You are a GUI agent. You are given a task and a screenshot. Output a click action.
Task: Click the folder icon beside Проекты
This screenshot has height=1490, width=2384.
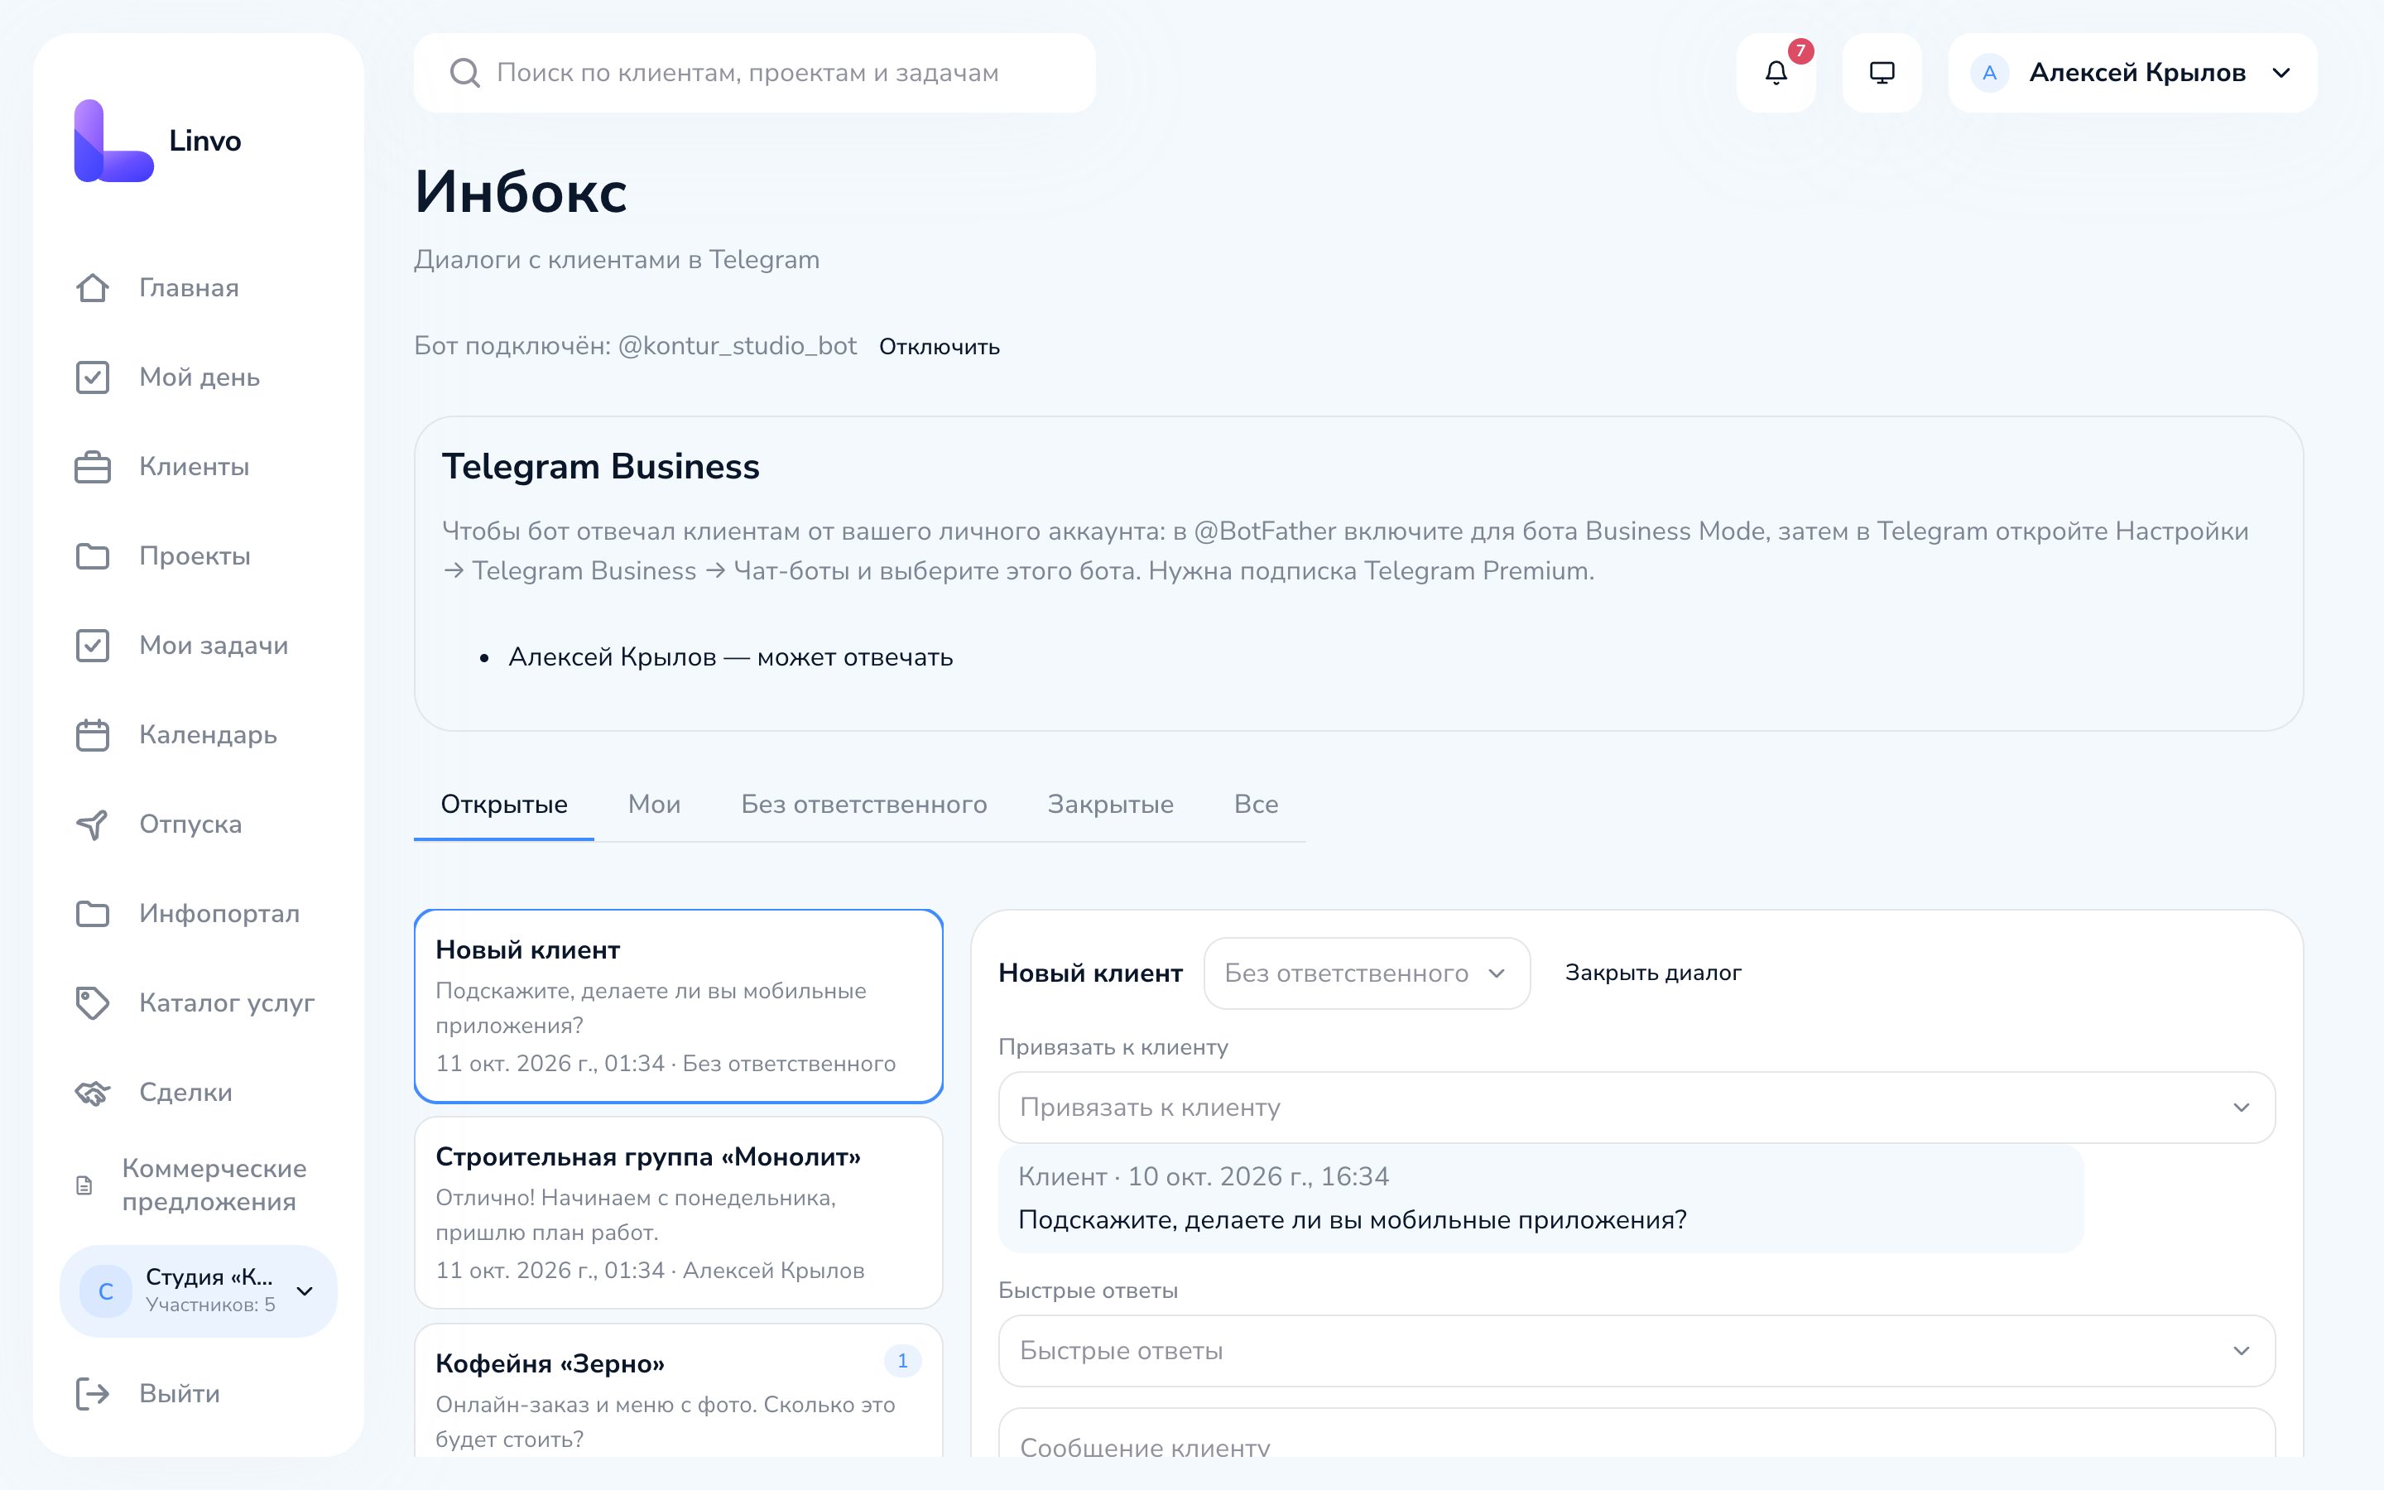pos(93,555)
